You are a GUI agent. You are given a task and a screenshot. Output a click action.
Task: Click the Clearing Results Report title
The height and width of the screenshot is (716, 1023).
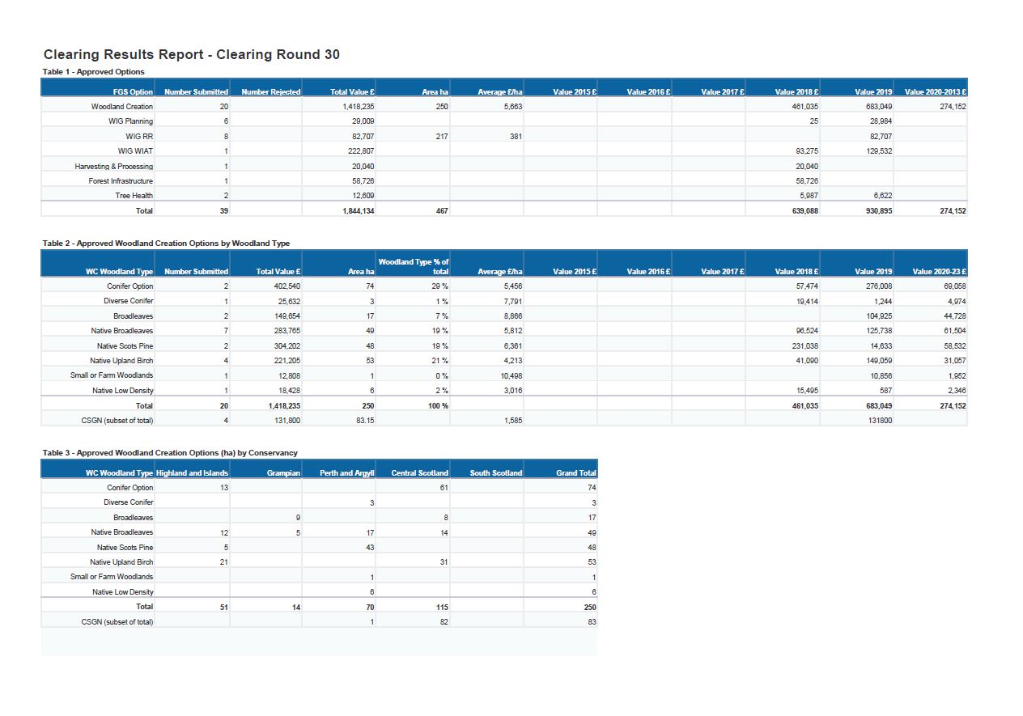pos(191,55)
